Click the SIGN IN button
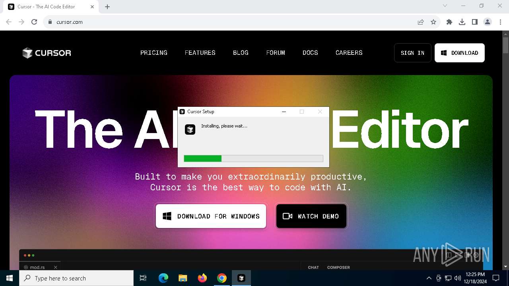The height and width of the screenshot is (286, 509). click(413, 53)
